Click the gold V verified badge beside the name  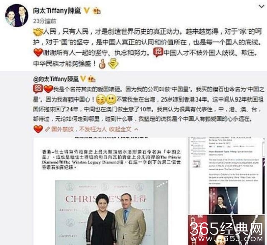tap(86, 11)
